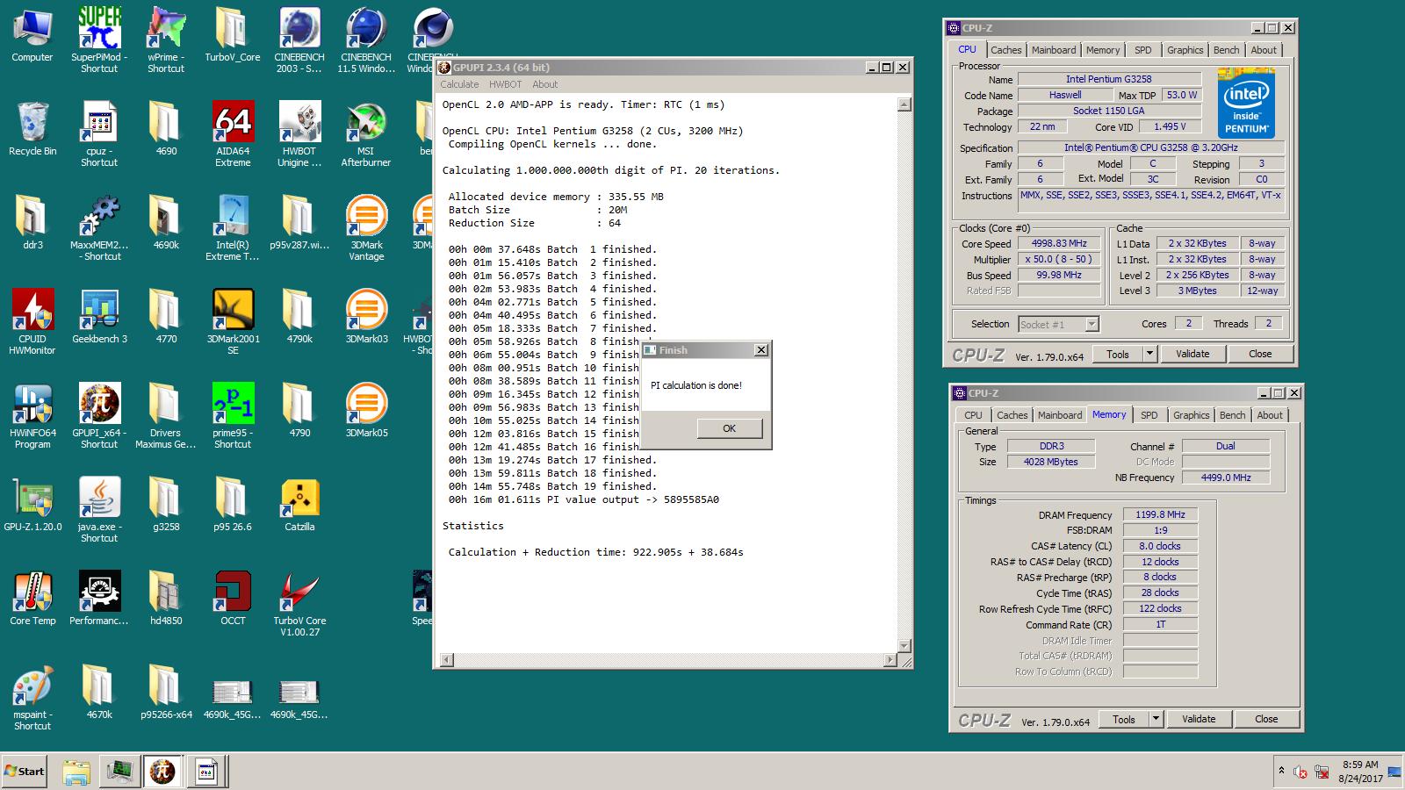Viewport: 1405px width, 790px height.
Task: Open OCCT desktop icon
Action: point(233,599)
